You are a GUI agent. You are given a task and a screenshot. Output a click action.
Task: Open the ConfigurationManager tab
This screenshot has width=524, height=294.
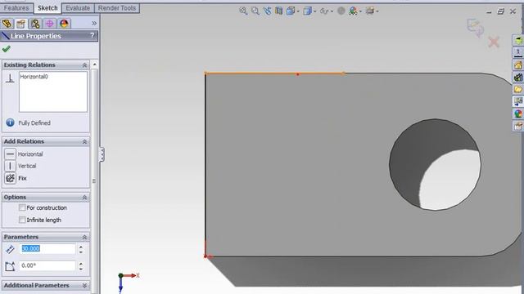coord(35,24)
